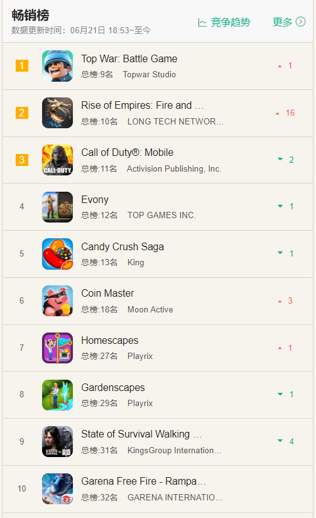Select the Evony game title
The height and width of the screenshot is (518, 316).
tap(95, 199)
